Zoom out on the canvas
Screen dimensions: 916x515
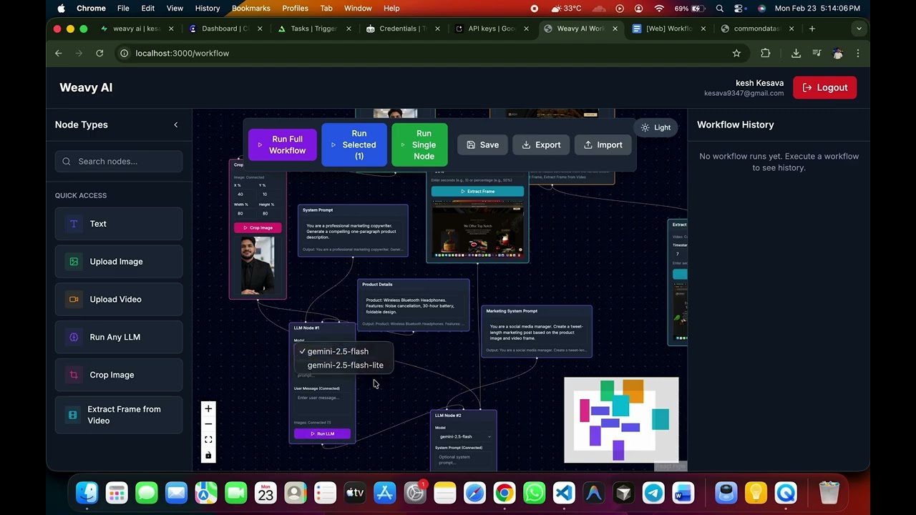point(208,424)
